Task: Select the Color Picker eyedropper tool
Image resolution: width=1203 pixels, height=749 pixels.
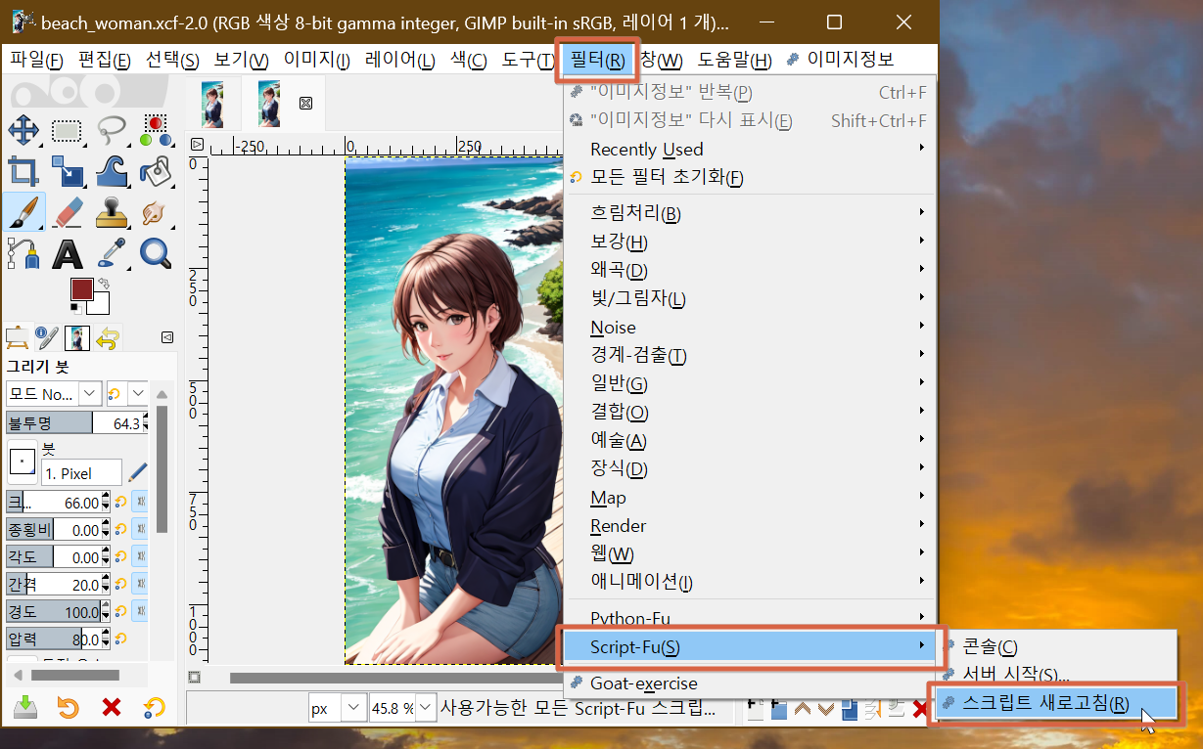Action: 111,253
